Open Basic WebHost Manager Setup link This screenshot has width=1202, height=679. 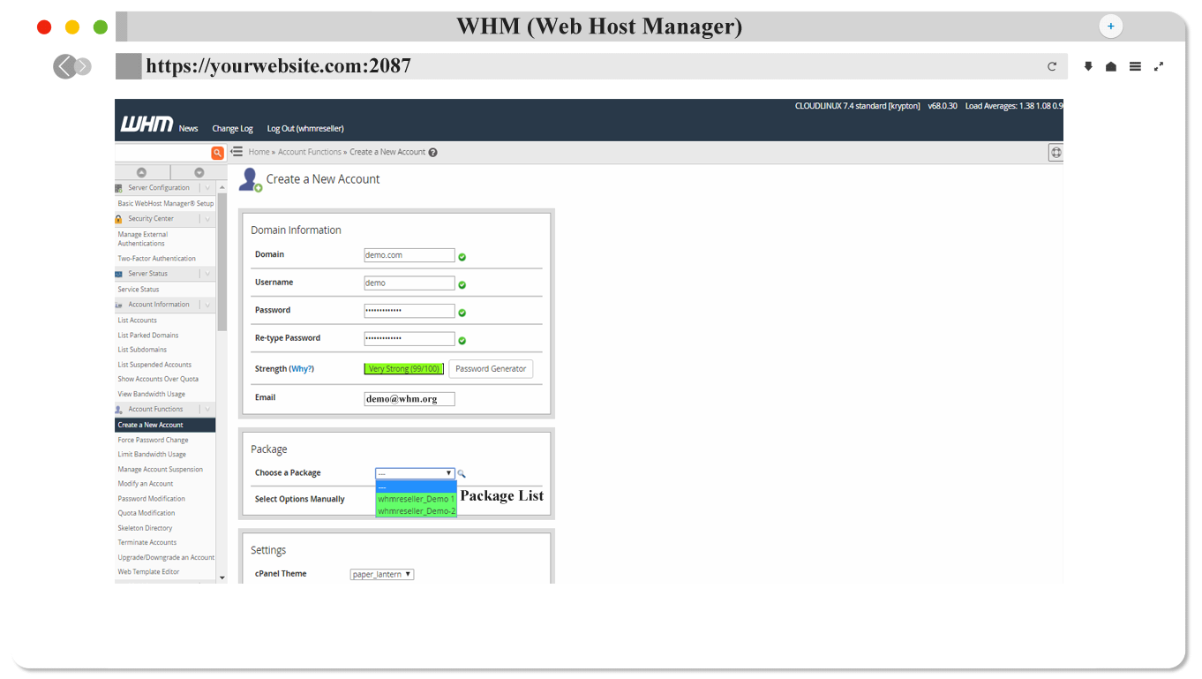tap(166, 204)
